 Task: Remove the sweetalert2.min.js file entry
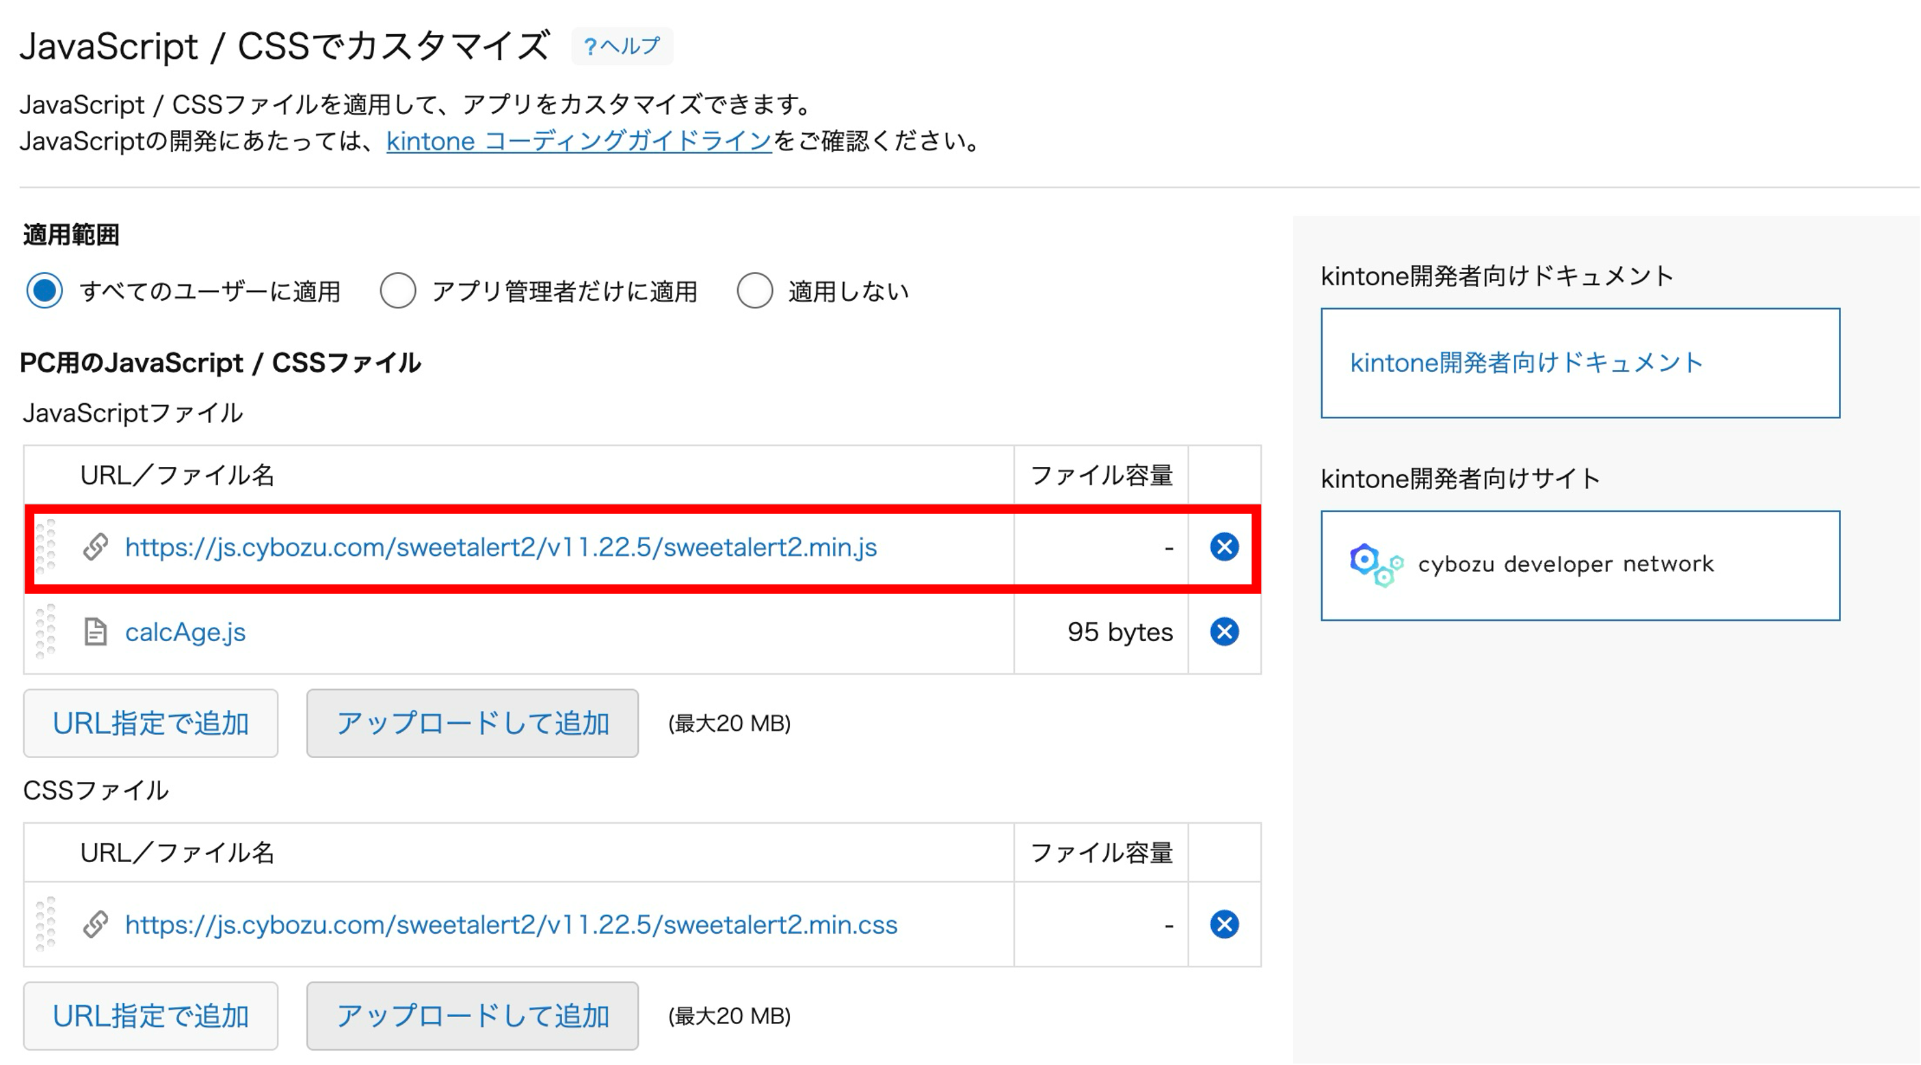coord(1223,547)
